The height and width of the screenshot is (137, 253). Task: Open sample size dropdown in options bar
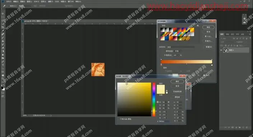point(25,6)
